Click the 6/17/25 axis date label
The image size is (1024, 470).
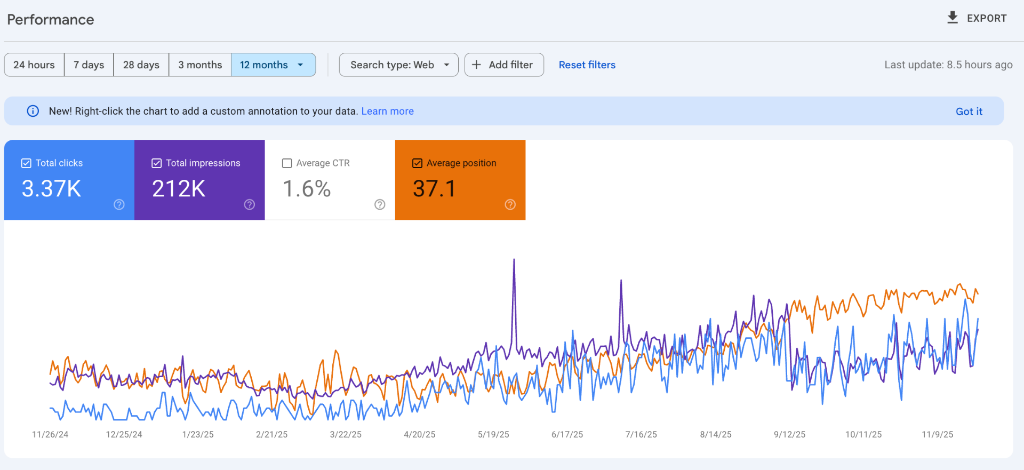point(567,434)
